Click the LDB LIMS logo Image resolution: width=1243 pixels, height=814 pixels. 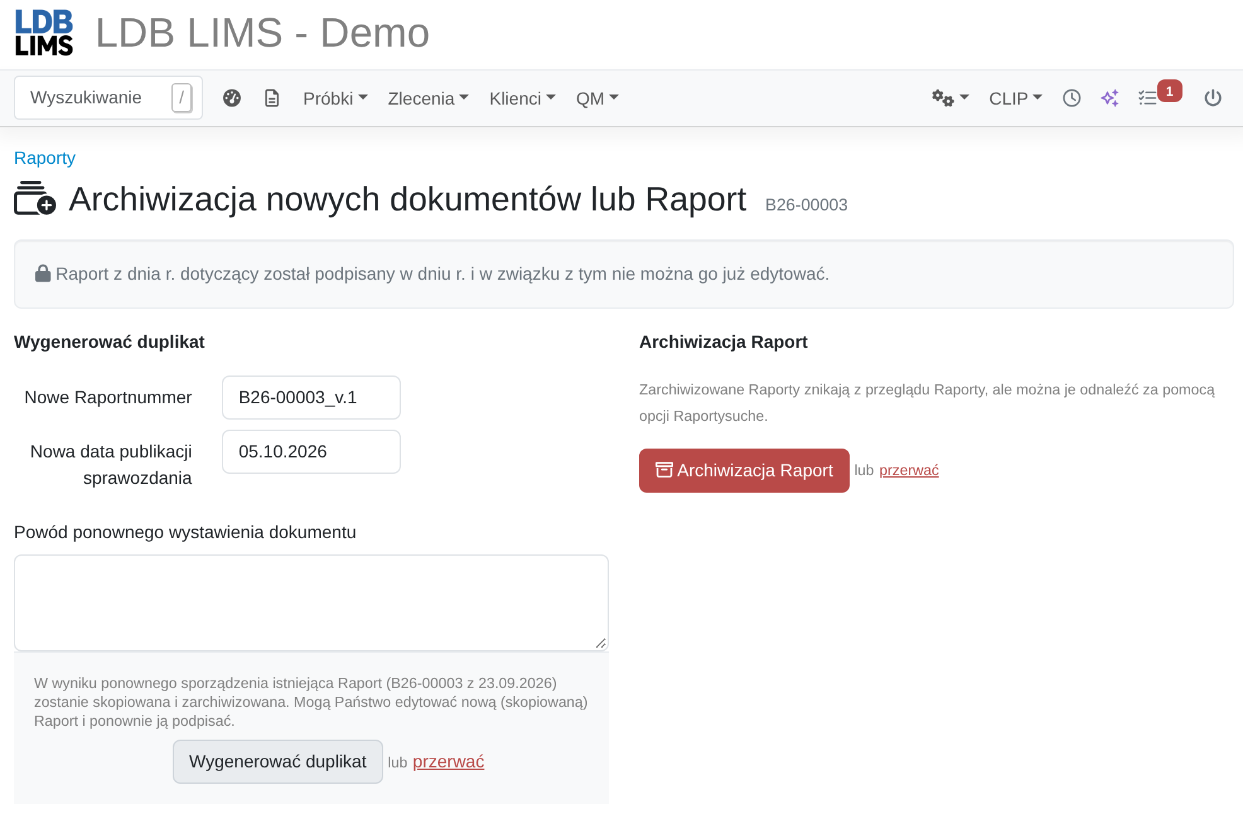tap(44, 33)
